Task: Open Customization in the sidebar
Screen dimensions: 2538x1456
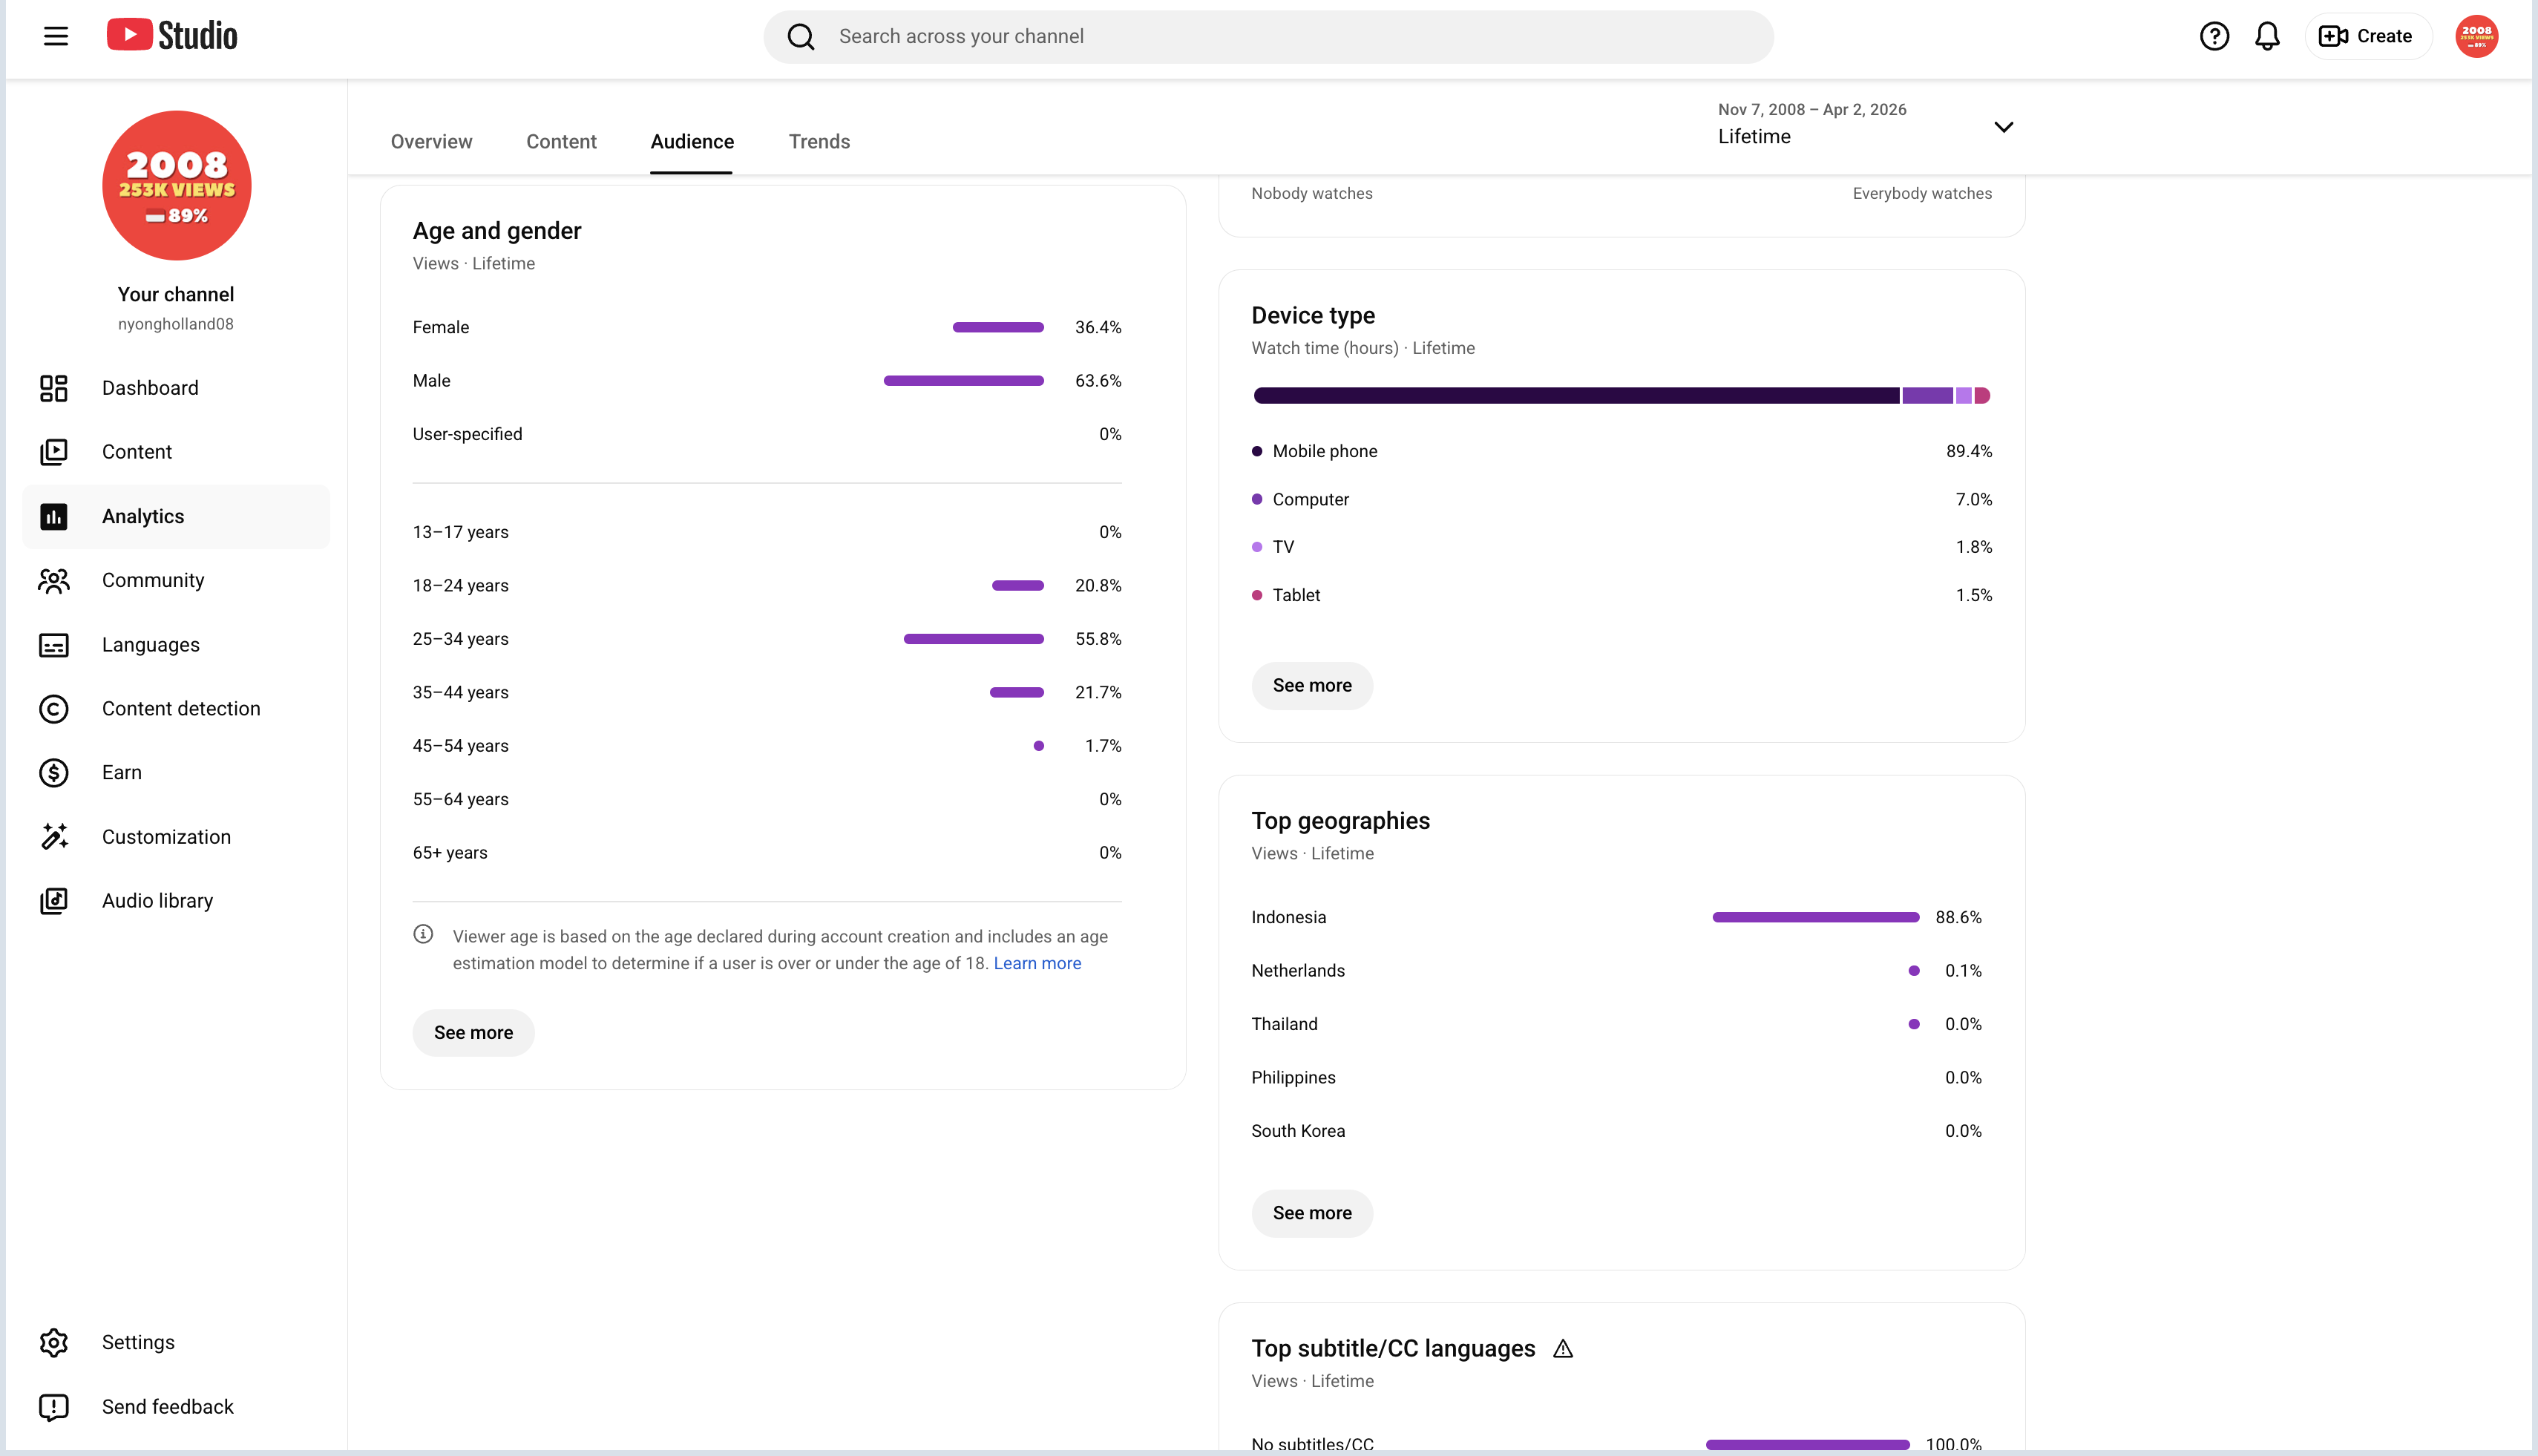Action: coord(176,837)
